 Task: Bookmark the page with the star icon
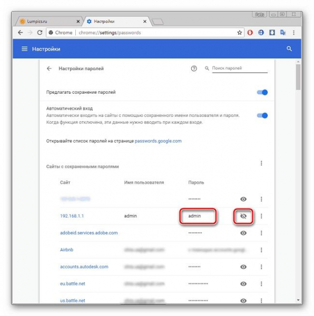pos(239,33)
